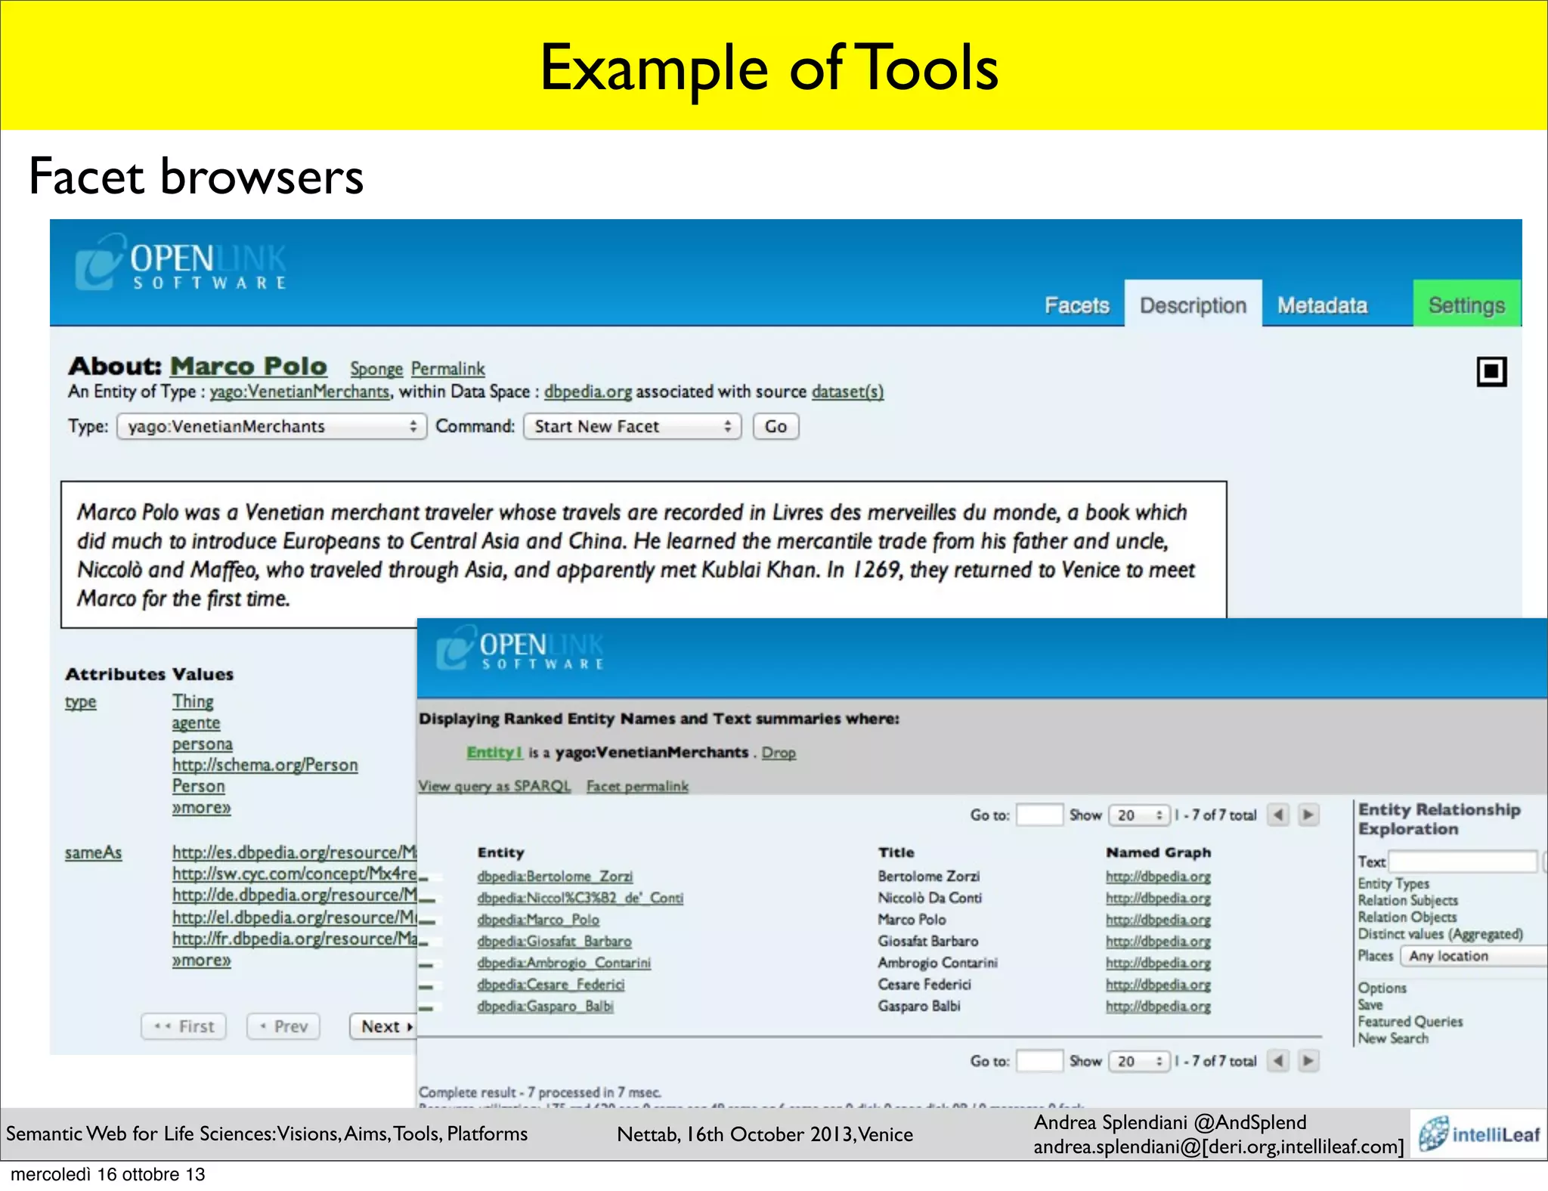1548x1191 pixels.
Task: Open Featured Queries
Action: pos(1410,1022)
